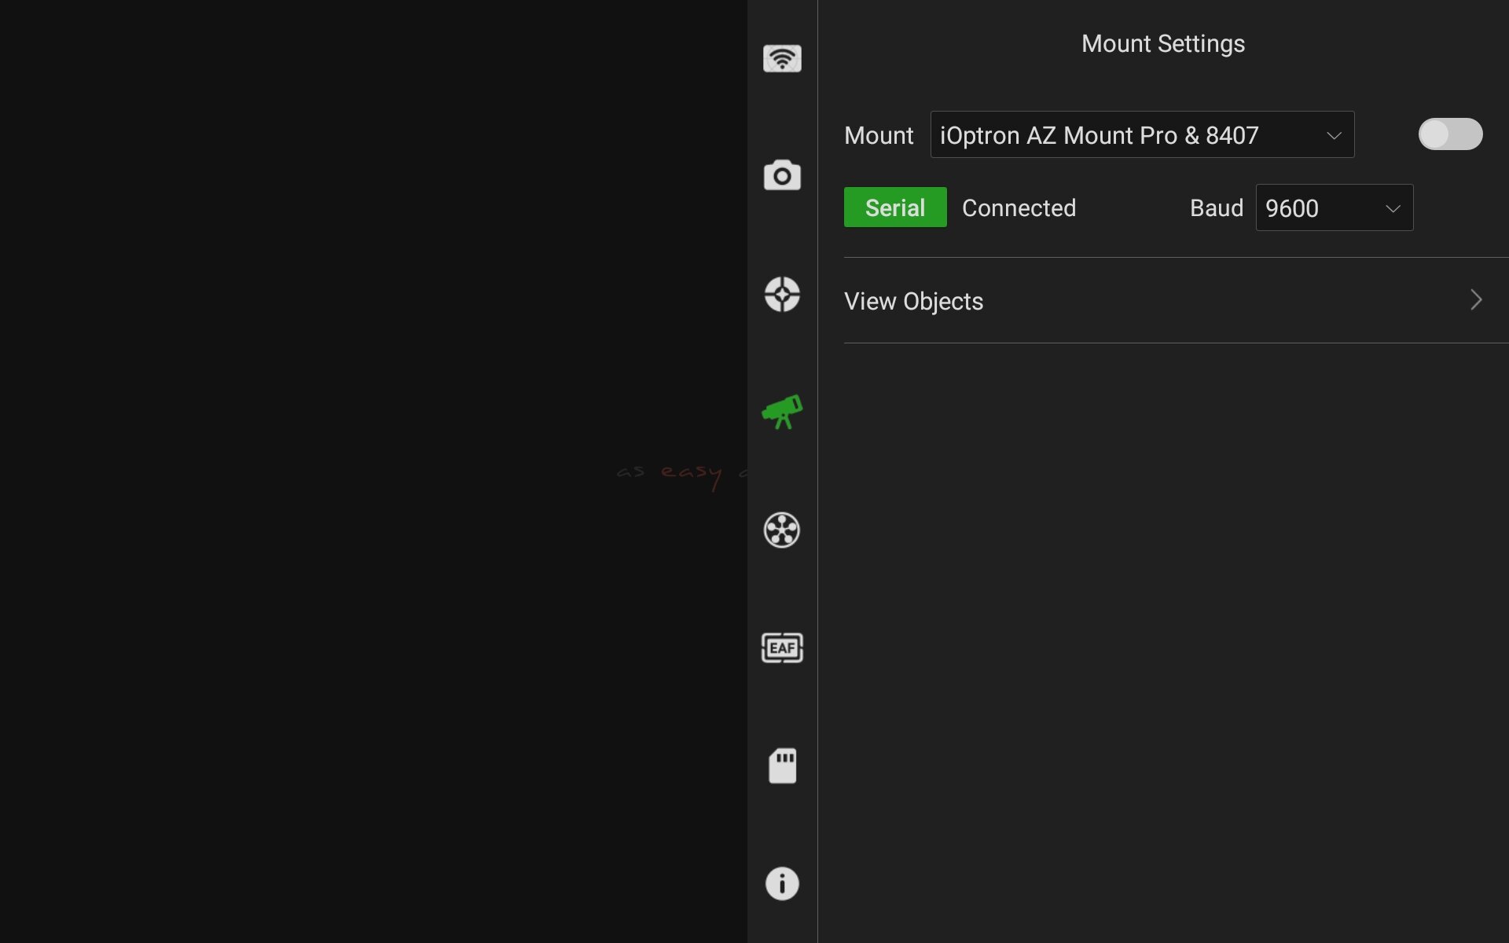Open the filter wheel settings
Viewport: 1509px width, 943px height.
(782, 530)
